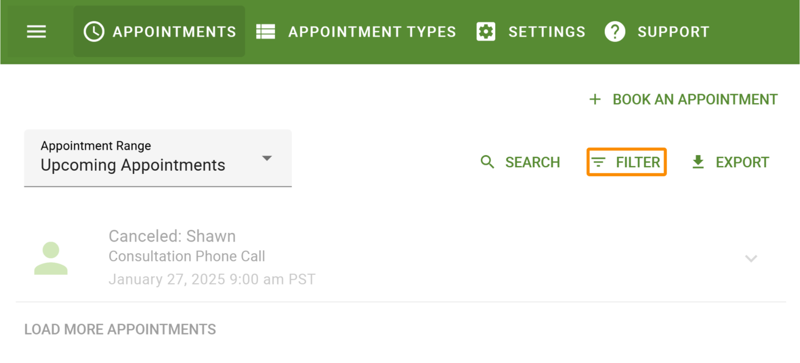Click the plus icon before Book an Appointment
Screen dimensions: 800x363
594,99
